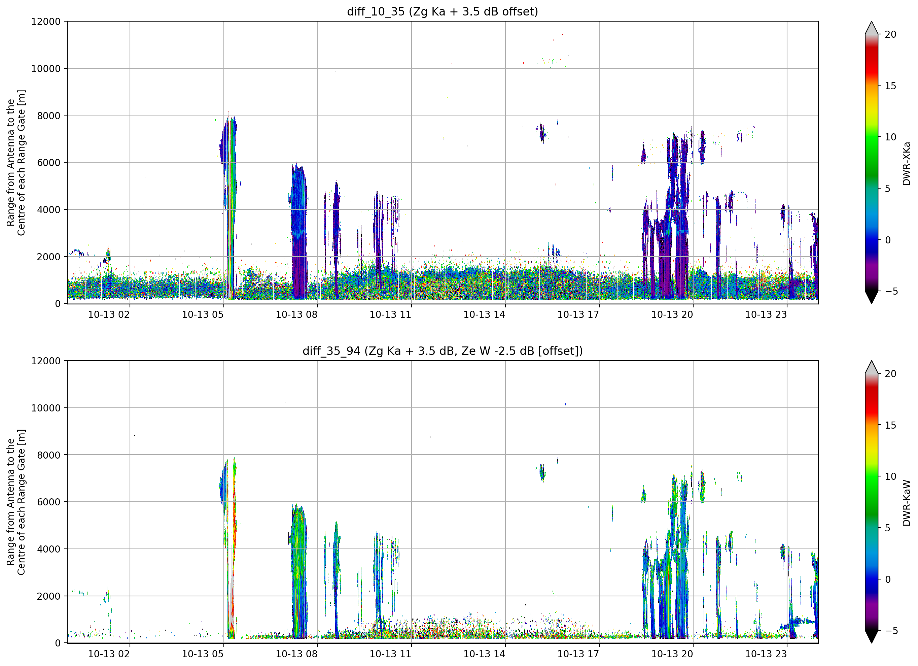Select the 0 tick on DWR-KaW colorbar
Screen dimensions: 918x666
(x=888, y=579)
